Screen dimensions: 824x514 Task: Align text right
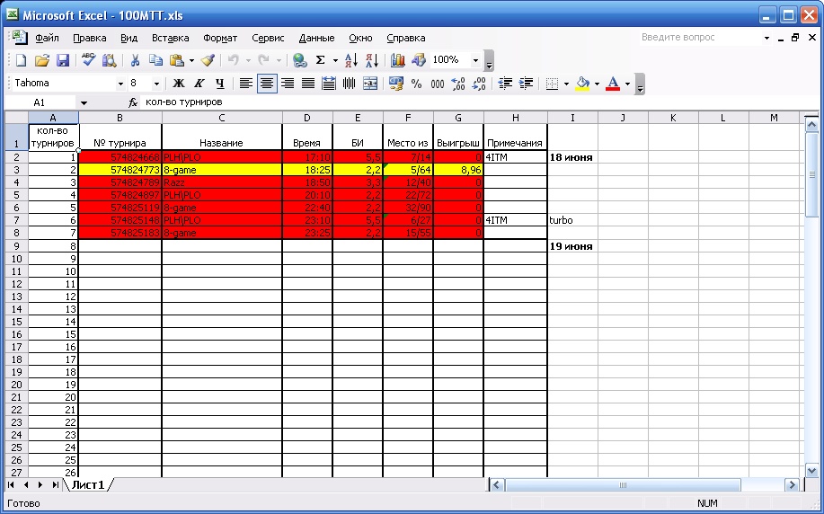click(288, 83)
